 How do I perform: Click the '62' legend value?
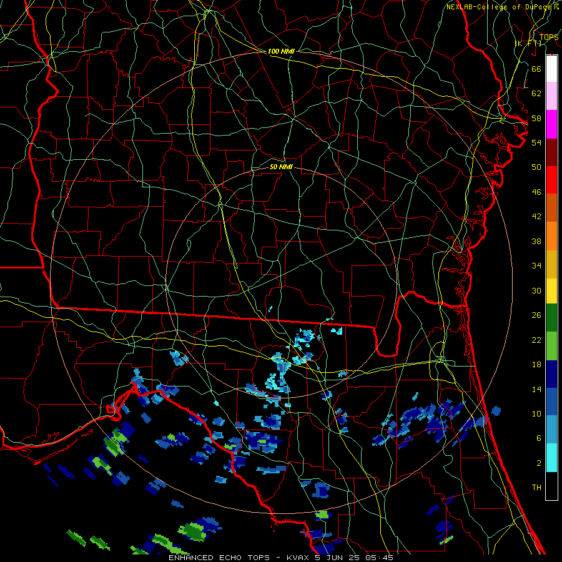[536, 94]
